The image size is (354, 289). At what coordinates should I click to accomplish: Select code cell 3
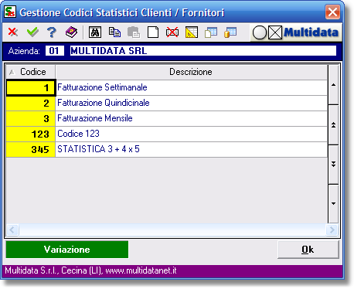31,119
